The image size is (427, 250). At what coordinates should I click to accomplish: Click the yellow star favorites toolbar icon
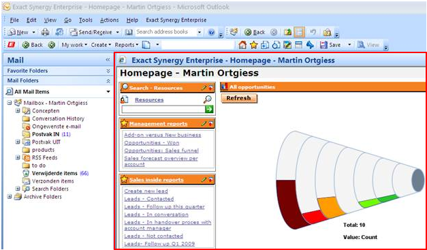pyautogui.click(x=253, y=45)
